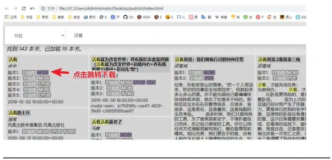Open the 微信 bookmark folder

point(74,17)
